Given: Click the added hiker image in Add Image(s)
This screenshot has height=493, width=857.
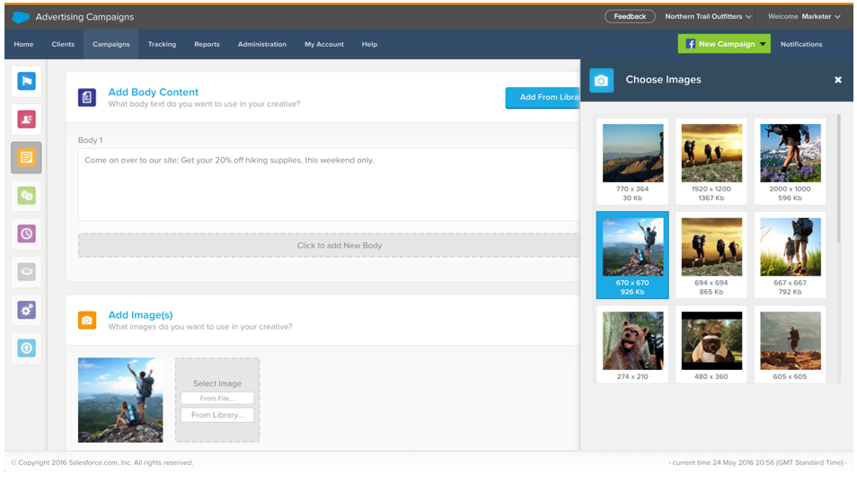Looking at the screenshot, I should 120,401.
